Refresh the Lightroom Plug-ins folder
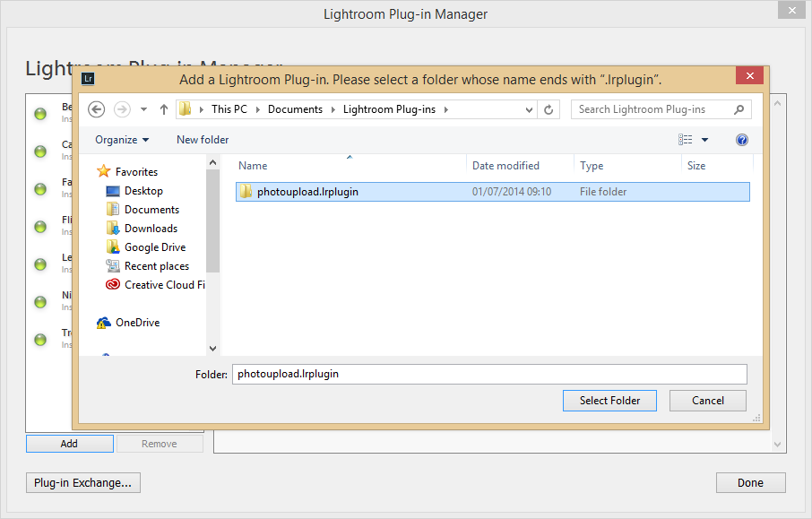812x519 pixels. pyautogui.click(x=549, y=109)
